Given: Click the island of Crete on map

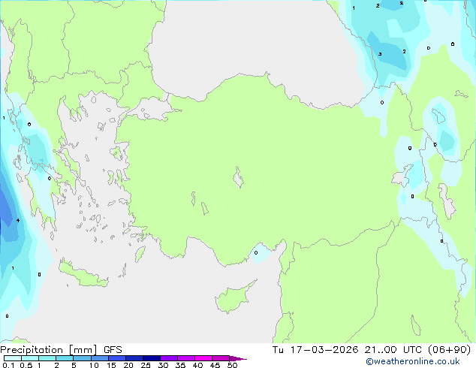Looking at the screenshot, I should click(x=83, y=276).
